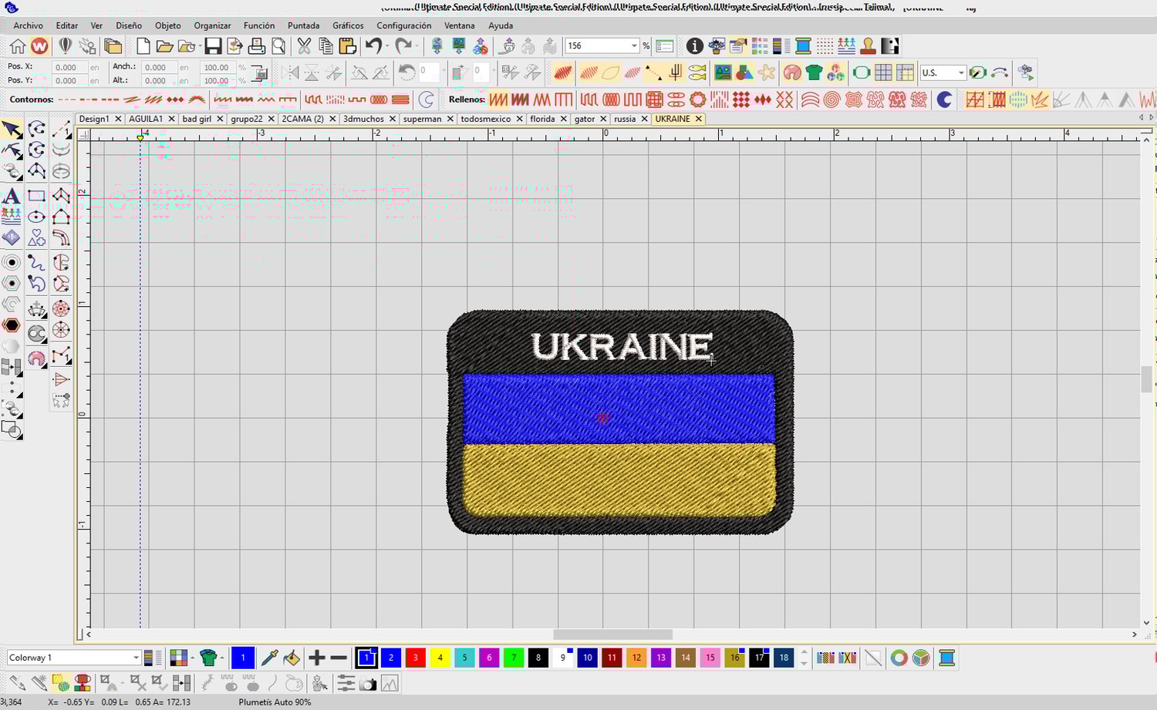Save the design with the floppy disk icon
Image resolution: width=1157 pixels, height=710 pixels.
(213, 46)
